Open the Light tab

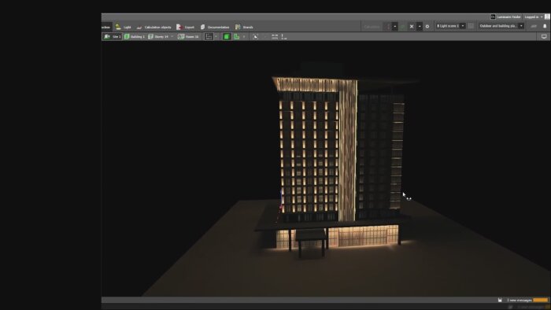coord(123,27)
